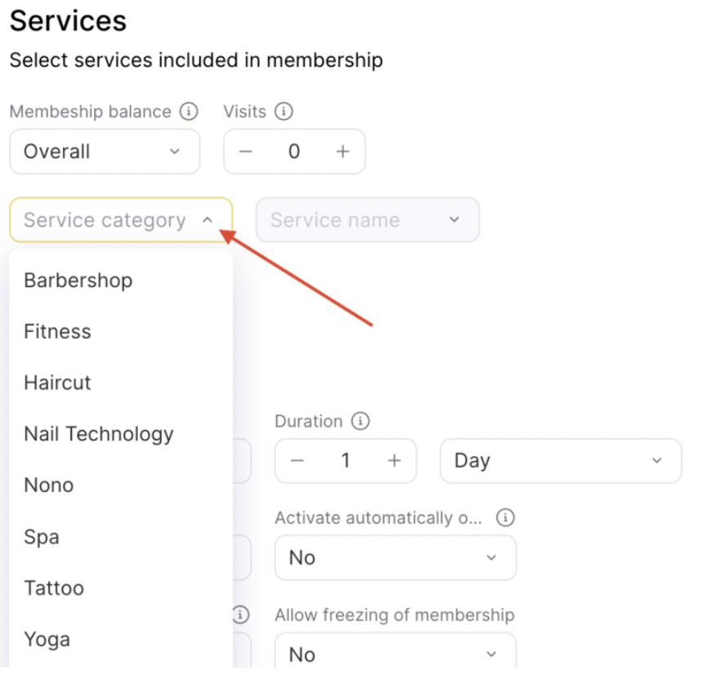Choose Spa from the category list
Screen dimensions: 720x692
pos(42,537)
